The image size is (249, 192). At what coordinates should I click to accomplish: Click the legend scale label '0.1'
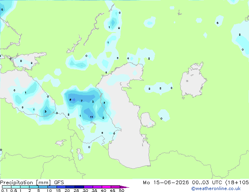pyautogui.click(x=4, y=190)
